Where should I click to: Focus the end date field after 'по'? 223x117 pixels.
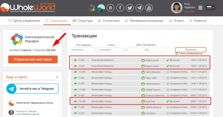tap(157, 50)
